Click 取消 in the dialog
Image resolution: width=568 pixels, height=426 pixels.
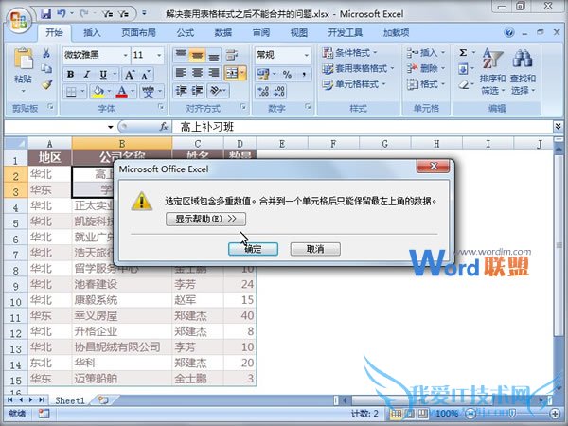pyautogui.click(x=315, y=249)
